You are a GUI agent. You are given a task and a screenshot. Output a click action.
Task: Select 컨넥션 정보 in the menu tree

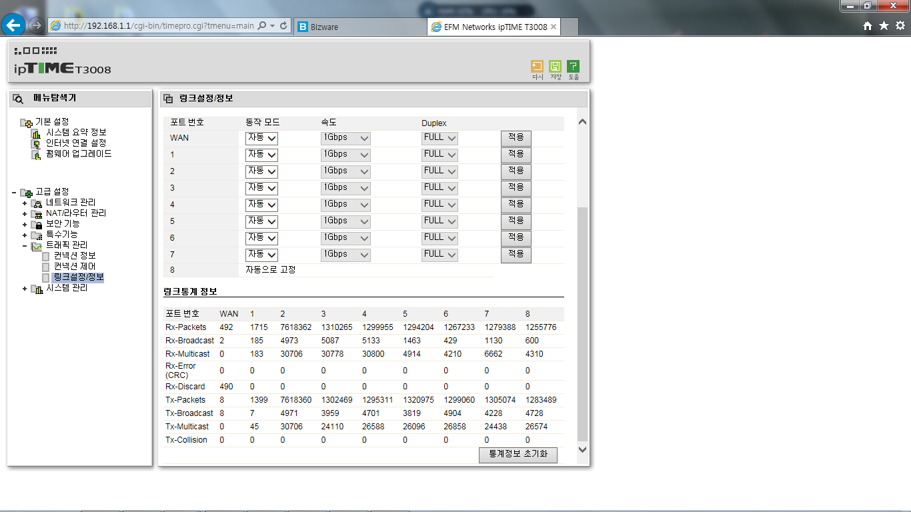75,256
